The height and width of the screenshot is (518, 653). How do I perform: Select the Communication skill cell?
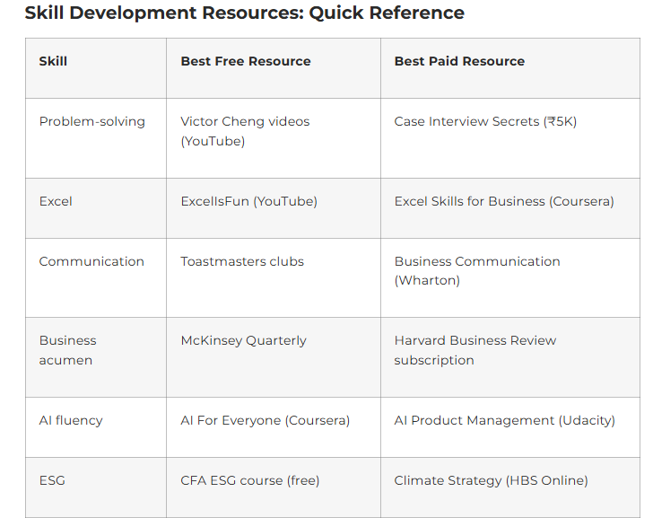click(91, 261)
